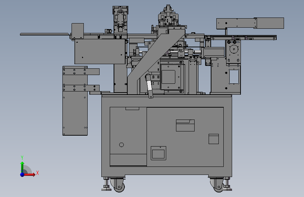Select the right leveling foot pad under the cabinet

[x=227, y=189]
